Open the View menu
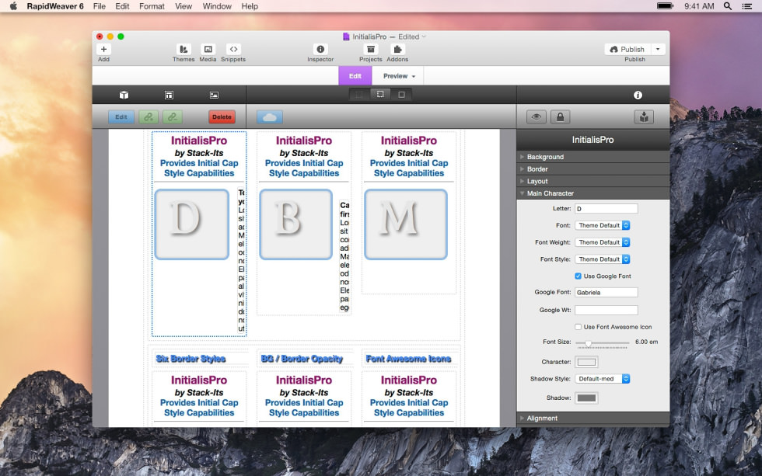Screen dimensions: 762x476 [x=184, y=6]
